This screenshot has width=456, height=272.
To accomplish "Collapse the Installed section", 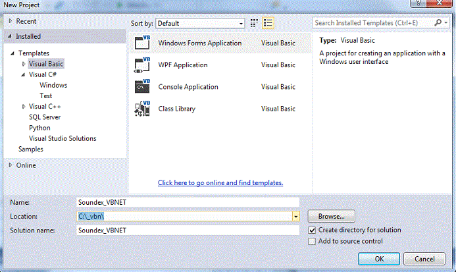I will pos(10,36).
